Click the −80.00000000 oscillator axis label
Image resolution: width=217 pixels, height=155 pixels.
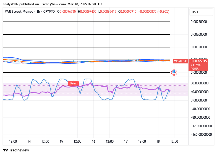pos(200,117)
